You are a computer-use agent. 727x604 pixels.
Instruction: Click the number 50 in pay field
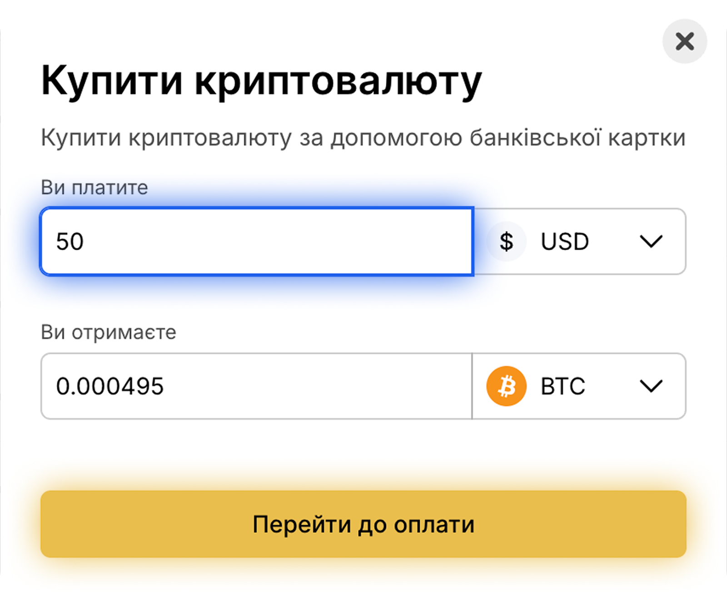pyautogui.click(x=70, y=241)
